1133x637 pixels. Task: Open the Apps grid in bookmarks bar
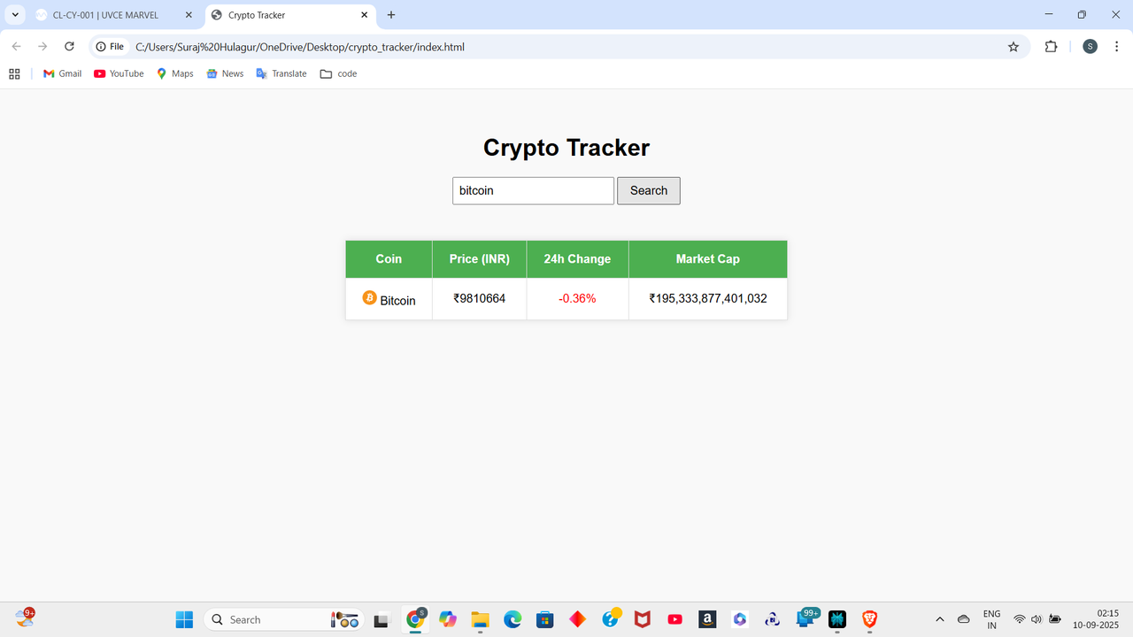click(x=14, y=73)
